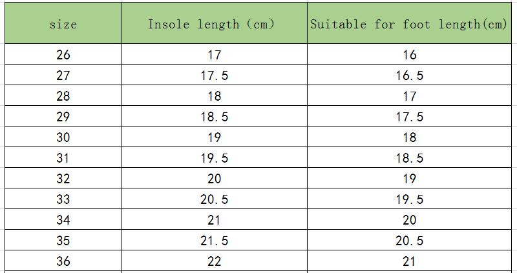Screen dimensions: 517x273
Task: Click the 'Suitable for foot length(cm)' header
Action: point(409,24)
